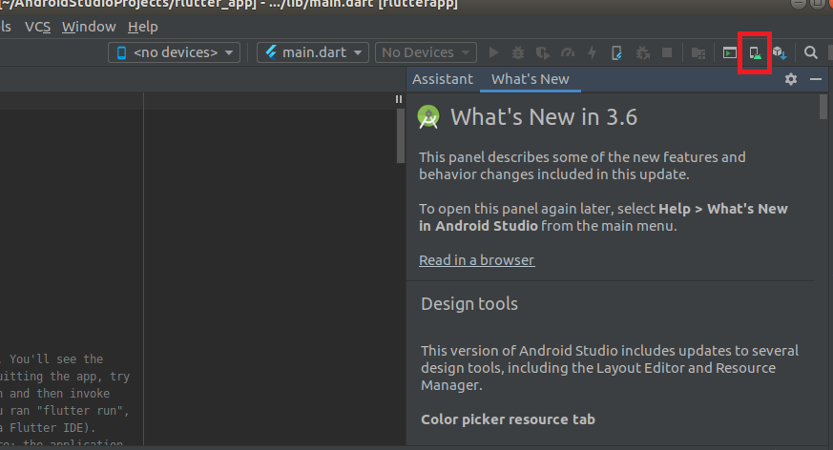Open the grayed No Devices dropdown
This screenshot has height=450, width=833.
pyautogui.click(x=426, y=52)
